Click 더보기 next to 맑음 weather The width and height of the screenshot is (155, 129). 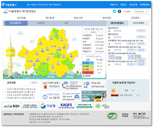133,91
